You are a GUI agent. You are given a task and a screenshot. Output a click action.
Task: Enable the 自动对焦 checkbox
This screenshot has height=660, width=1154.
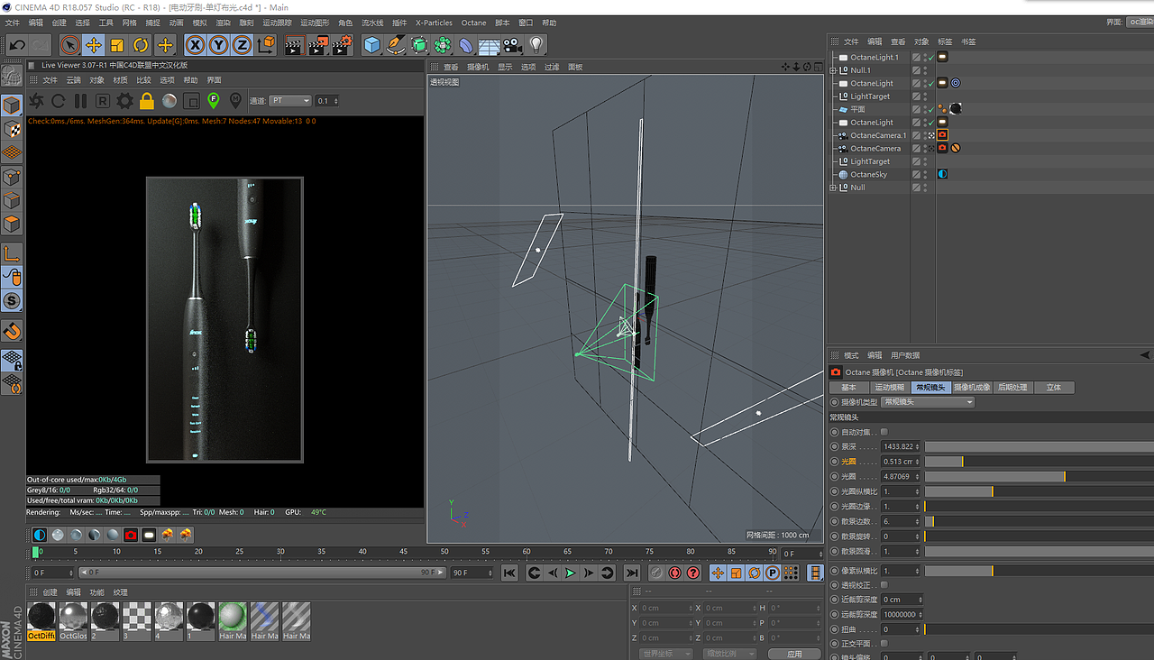click(884, 432)
